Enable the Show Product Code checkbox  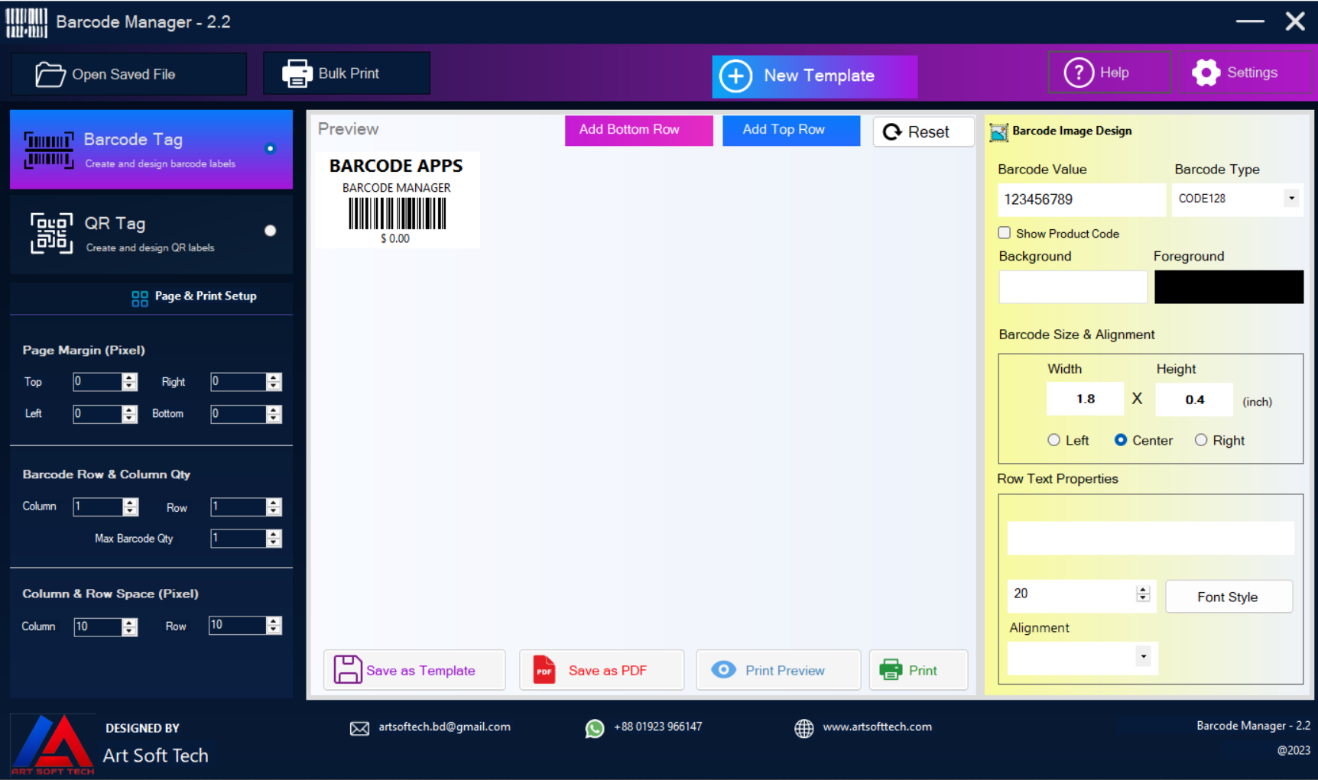coord(1005,233)
